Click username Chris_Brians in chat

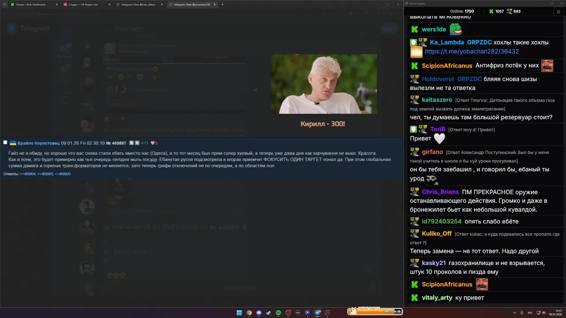coord(440,192)
